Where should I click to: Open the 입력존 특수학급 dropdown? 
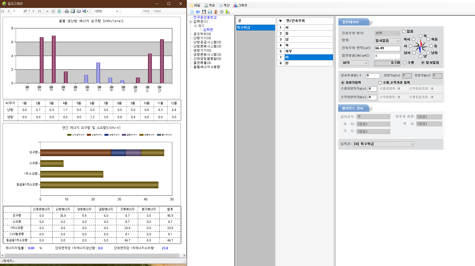point(384,144)
